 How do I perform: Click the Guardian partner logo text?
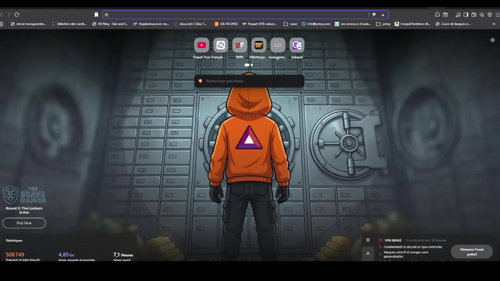[439, 240]
